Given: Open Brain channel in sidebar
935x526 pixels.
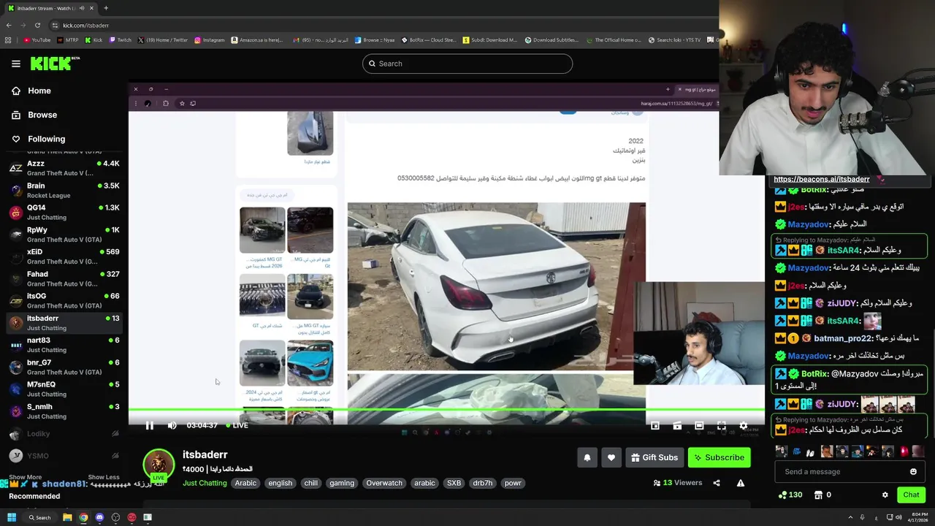Looking at the screenshot, I should 64,190.
